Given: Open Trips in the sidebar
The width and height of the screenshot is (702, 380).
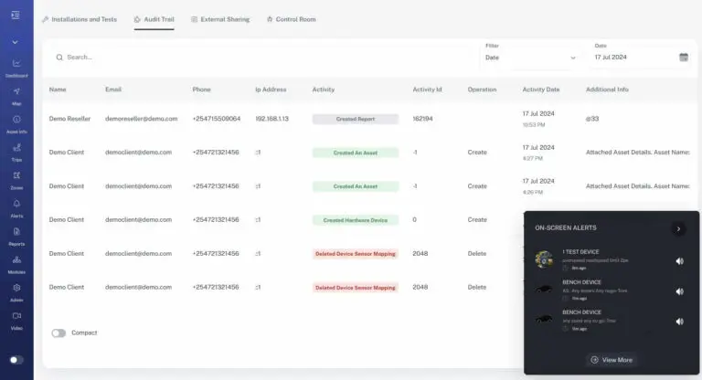Looking at the screenshot, I should click(x=16, y=151).
